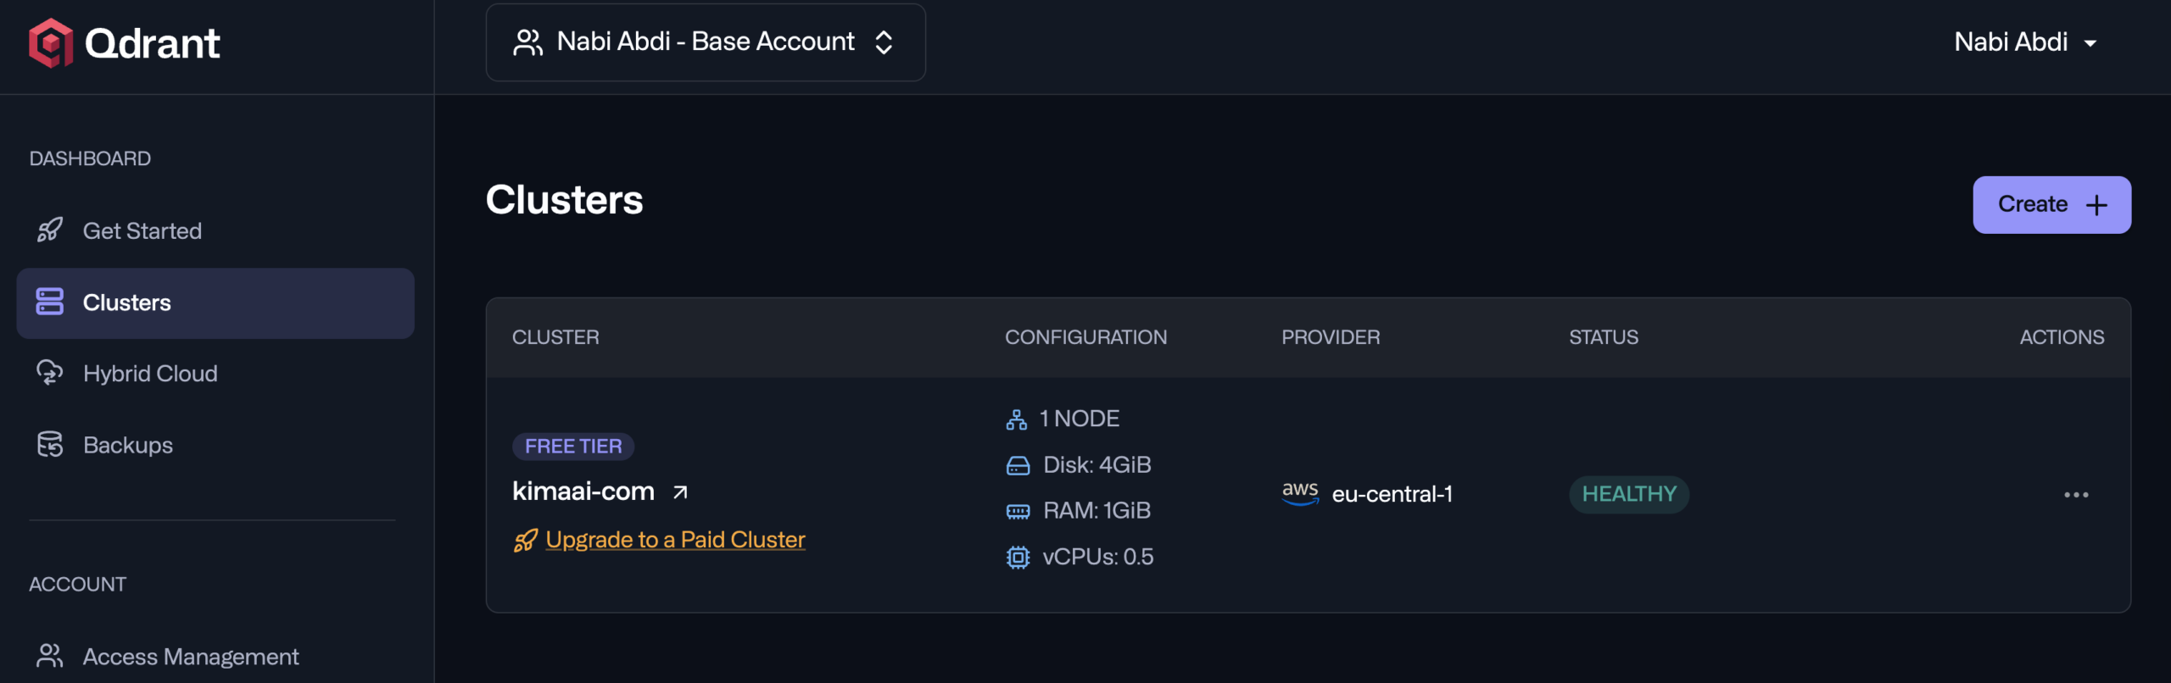Click the 1 NODE text

(x=1079, y=419)
